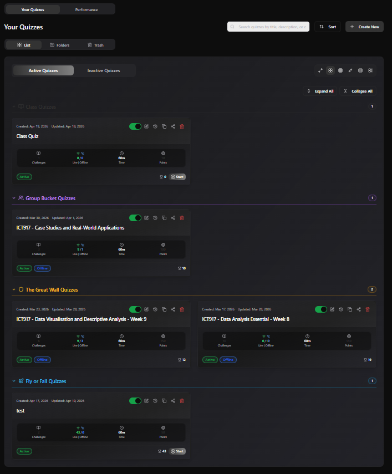Select the list-with-rows view icon
This screenshot has width=392, height=474.
(370, 70)
